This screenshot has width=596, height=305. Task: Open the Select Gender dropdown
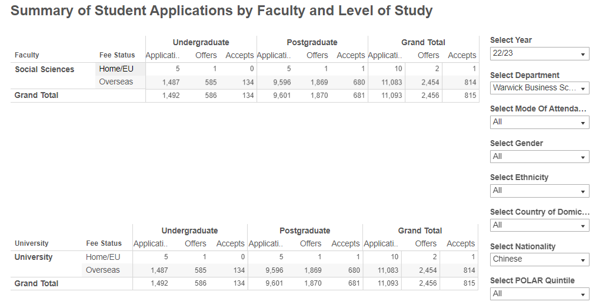pos(540,157)
